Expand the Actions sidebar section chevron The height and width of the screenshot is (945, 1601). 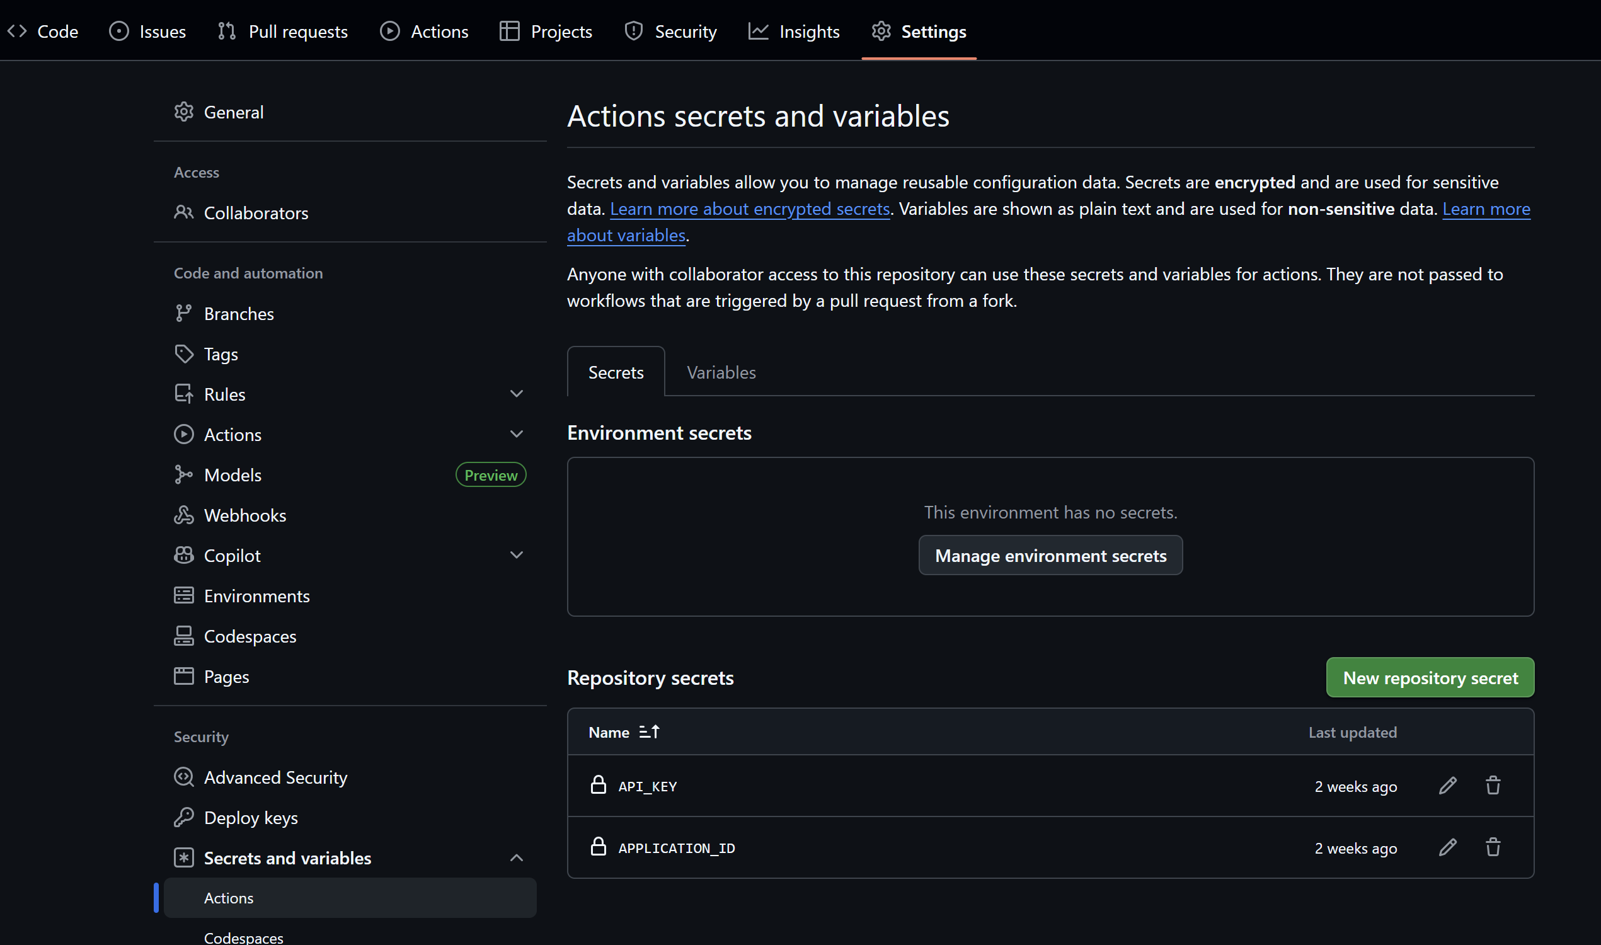pyautogui.click(x=517, y=434)
